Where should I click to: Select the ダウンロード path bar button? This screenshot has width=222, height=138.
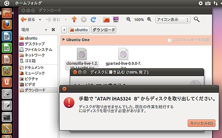click(104, 30)
